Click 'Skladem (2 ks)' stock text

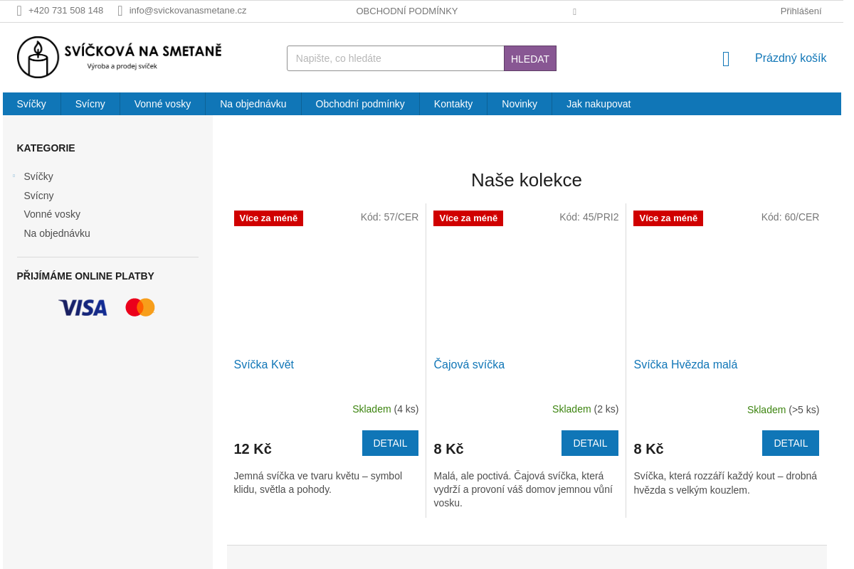(x=585, y=409)
